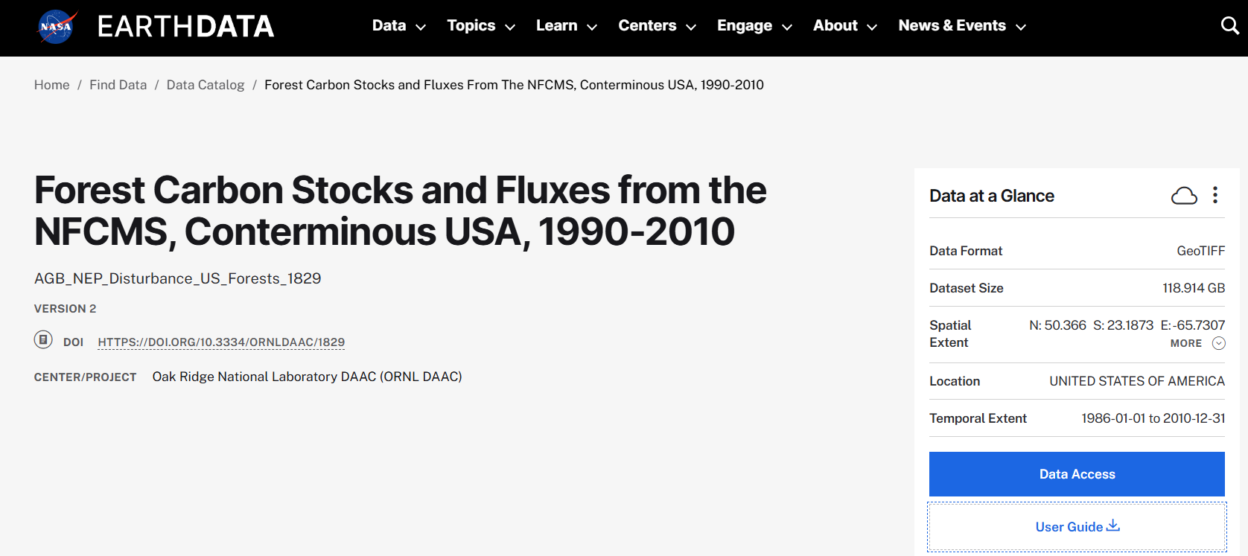1248x556 pixels.
Task: Open the Centers menu
Action: coord(657,26)
